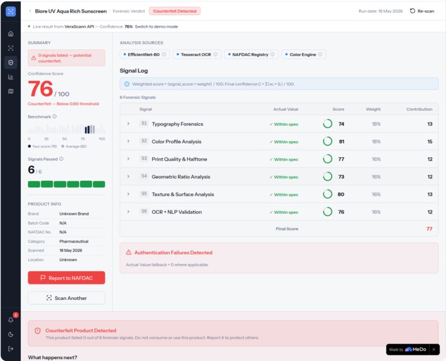Viewport: 446px width, 361px height.
Task: Toggle dark mode moon icon
Action: [11, 335]
